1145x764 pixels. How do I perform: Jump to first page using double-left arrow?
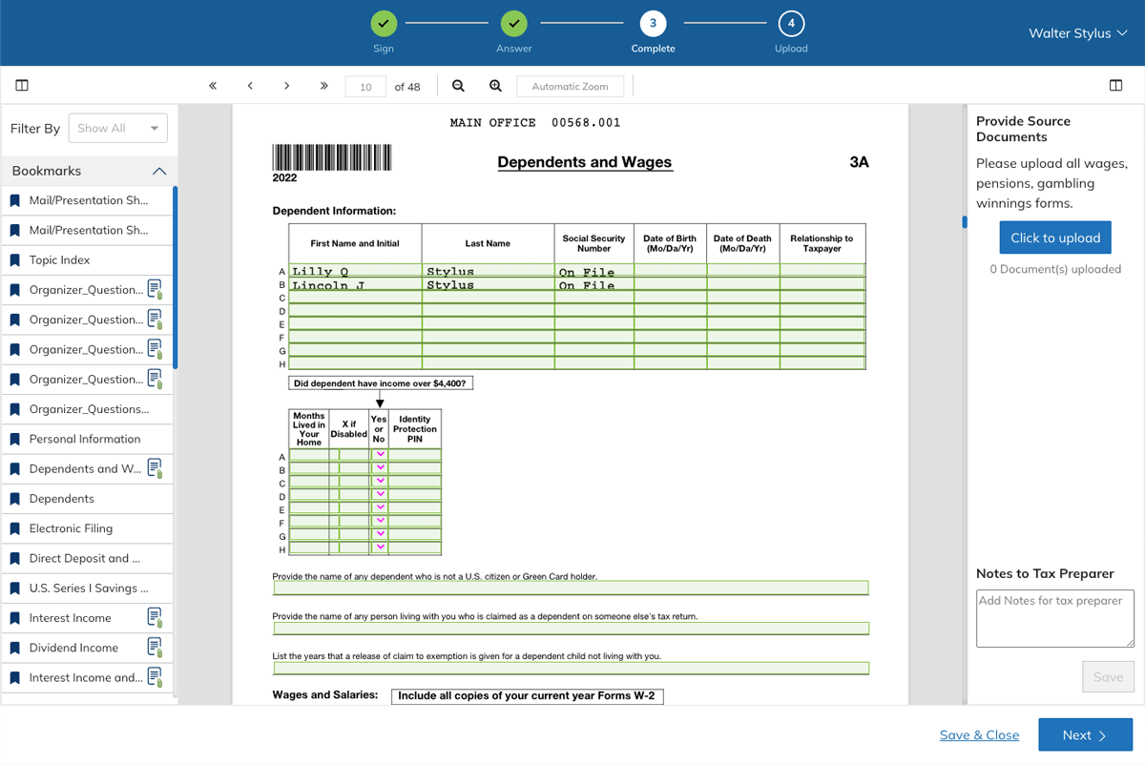tap(213, 86)
